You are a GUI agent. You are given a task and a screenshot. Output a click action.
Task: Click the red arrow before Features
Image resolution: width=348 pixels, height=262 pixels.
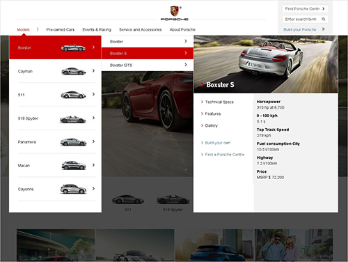202,114
